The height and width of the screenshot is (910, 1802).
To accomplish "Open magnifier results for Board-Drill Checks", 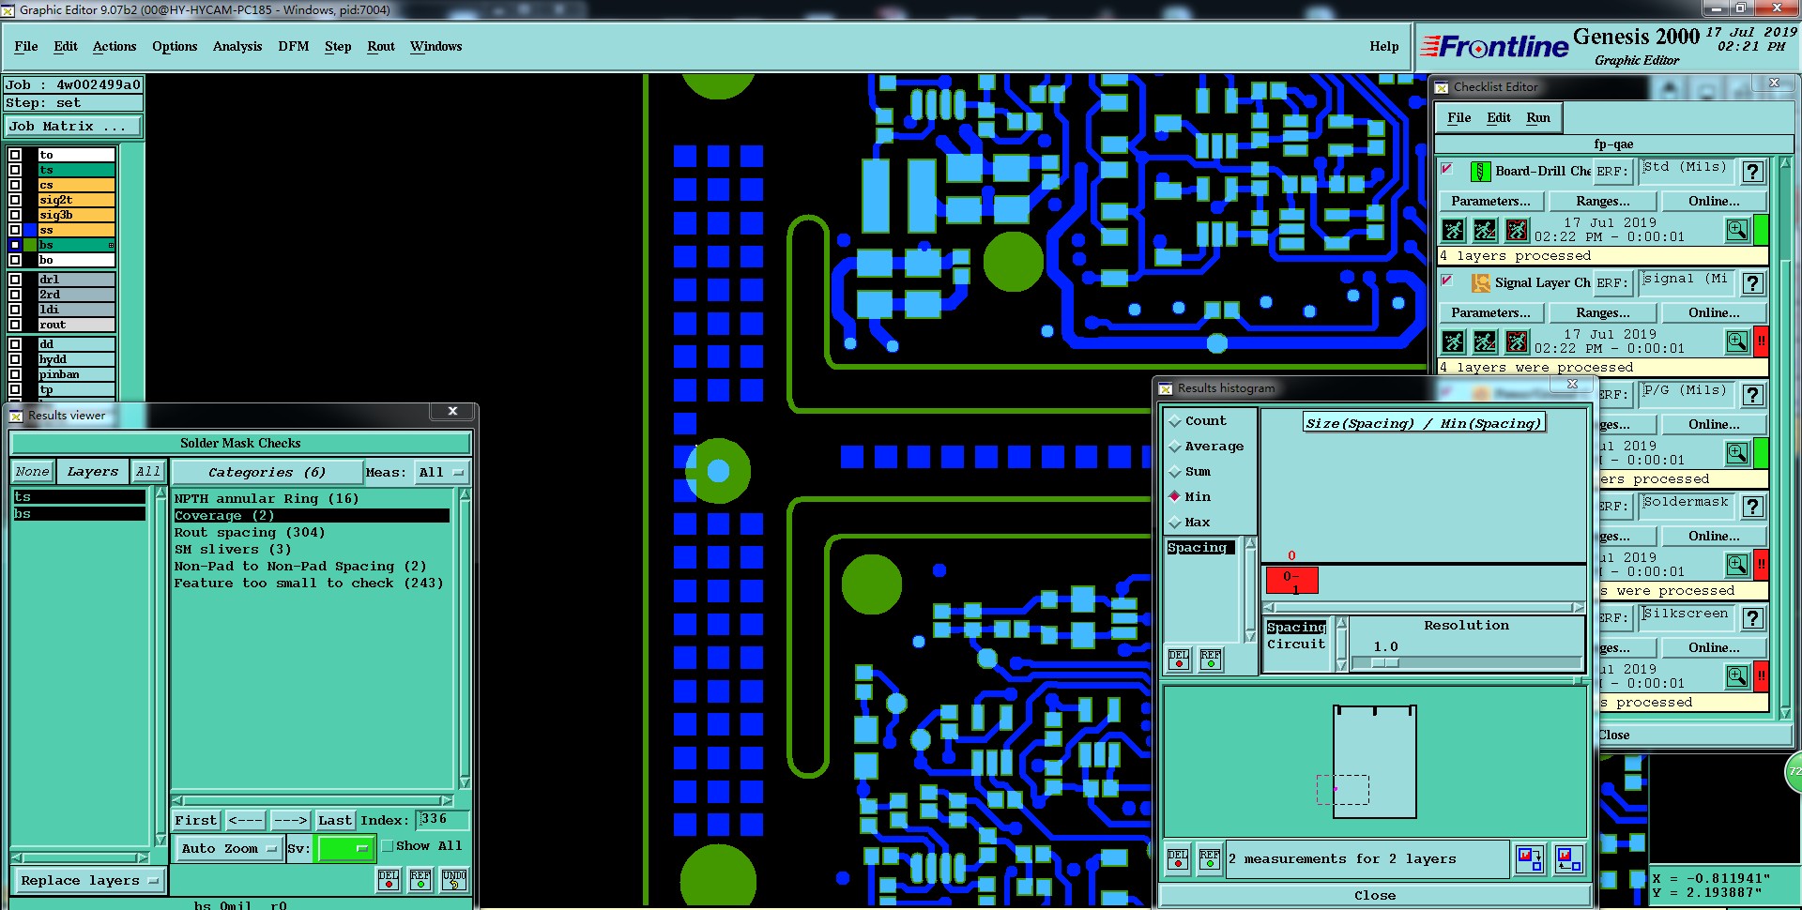I will 1737,230.
